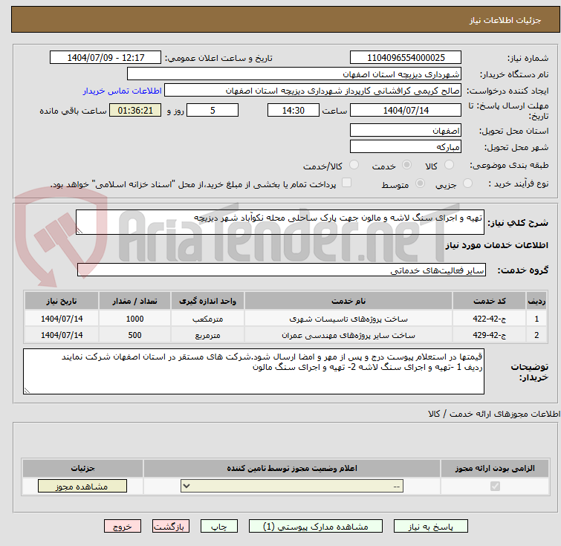Click the جزئیات column header

(82, 468)
